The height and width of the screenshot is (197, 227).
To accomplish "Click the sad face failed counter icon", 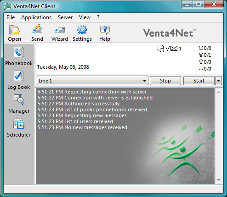I will (x=201, y=61).
